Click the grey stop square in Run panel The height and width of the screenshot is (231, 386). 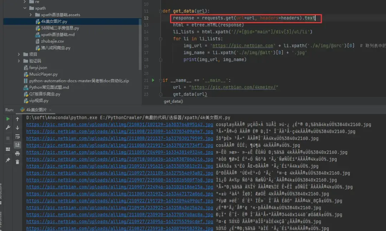8,138
